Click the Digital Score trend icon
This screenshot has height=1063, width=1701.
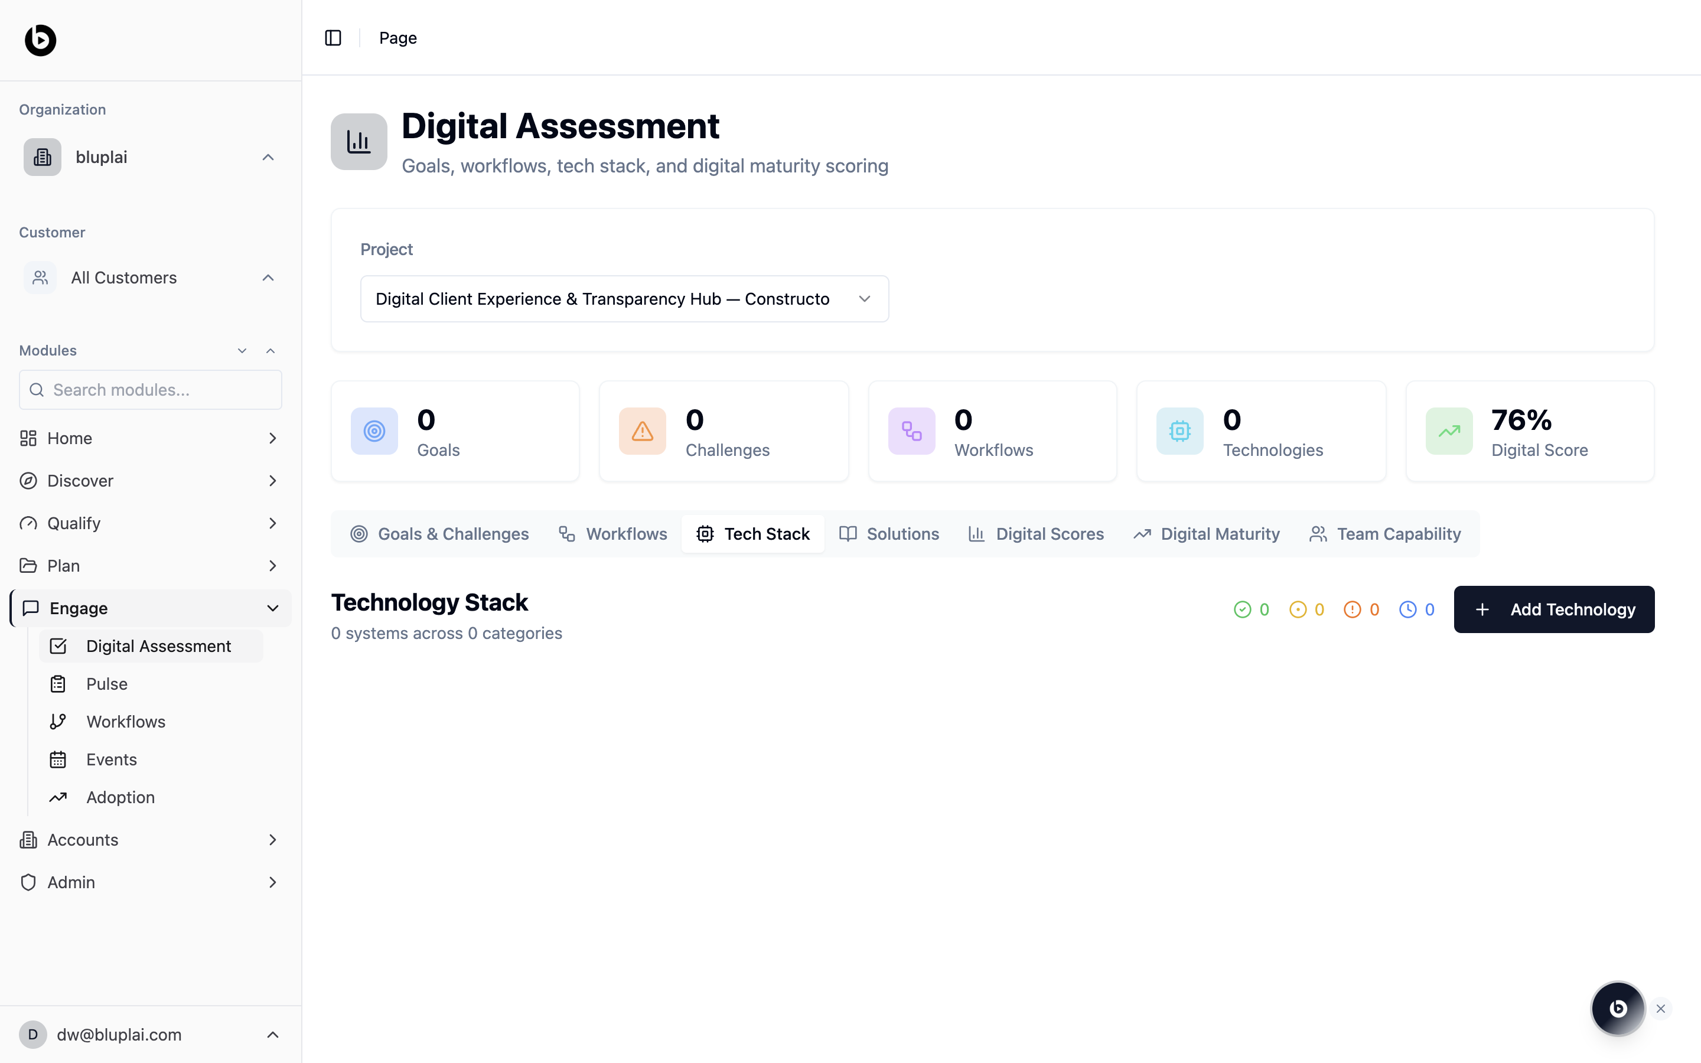click(x=1449, y=431)
